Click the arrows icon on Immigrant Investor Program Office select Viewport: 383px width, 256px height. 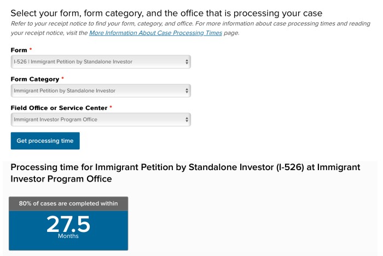(187, 119)
